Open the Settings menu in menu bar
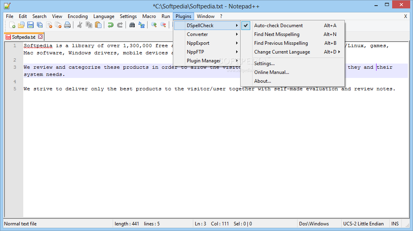Viewport: 413px width, 231px height. click(128, 16)
